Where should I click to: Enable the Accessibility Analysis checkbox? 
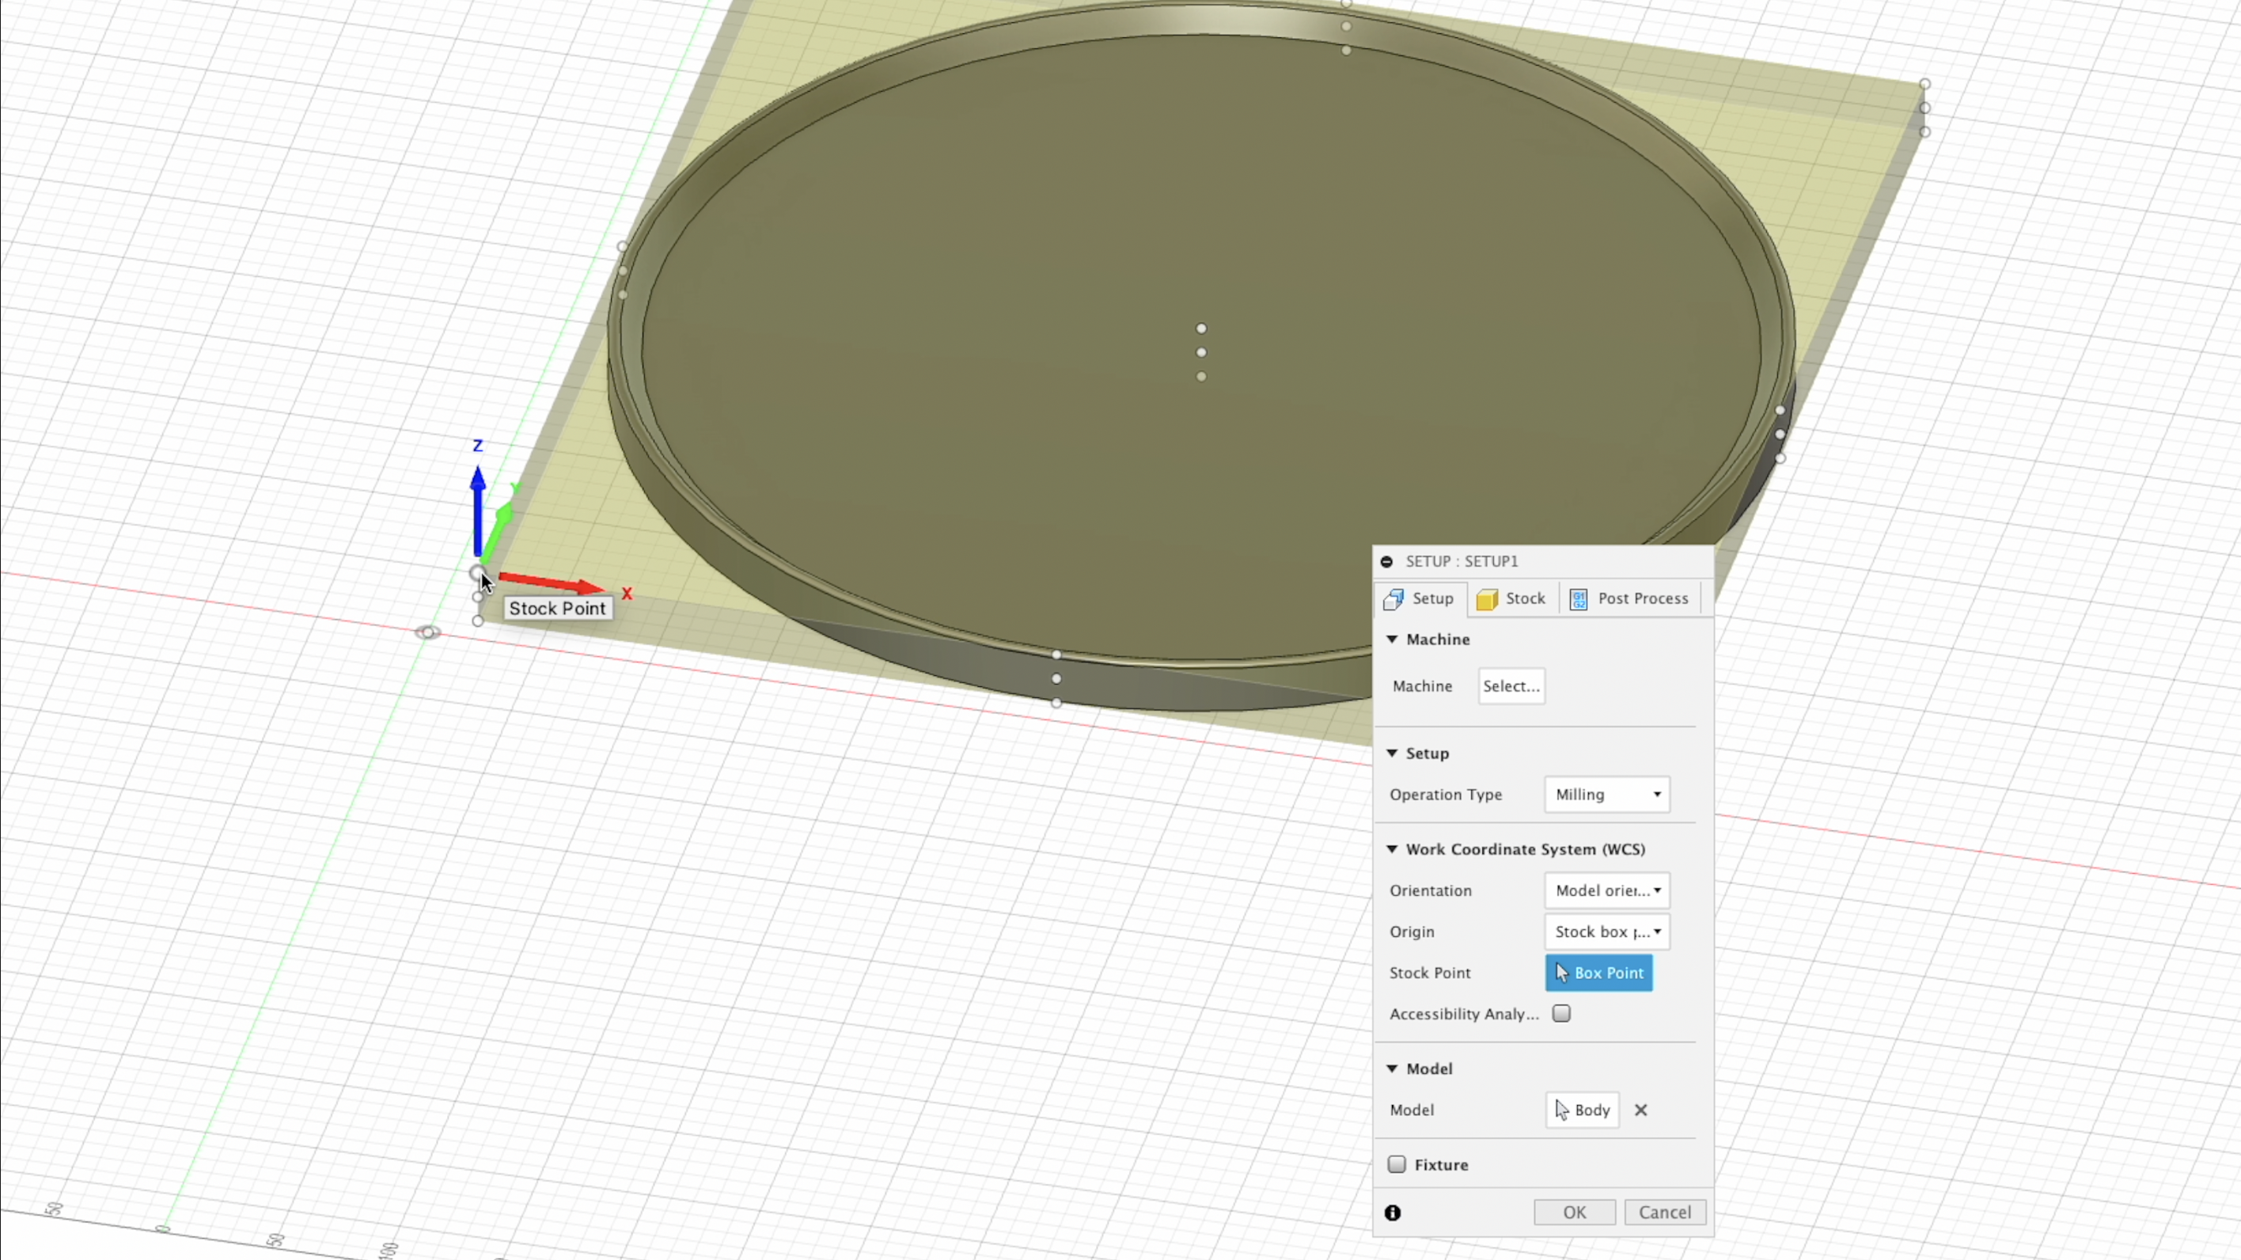[1561, 1014]
